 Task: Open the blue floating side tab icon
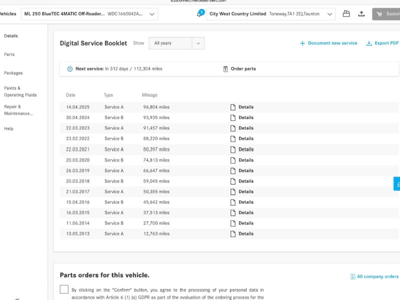397,183
